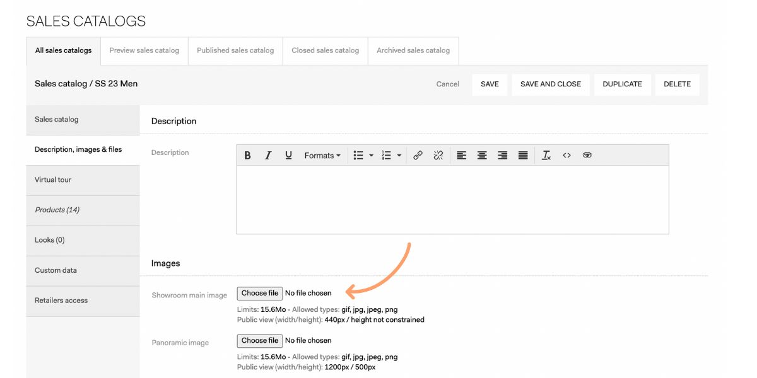Click inside the Description text area
This screenshot has width=757, height=378.
(452, 199)
